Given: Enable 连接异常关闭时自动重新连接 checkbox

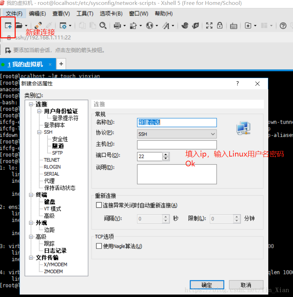Looking at the screenshot, I should point(99,205).
